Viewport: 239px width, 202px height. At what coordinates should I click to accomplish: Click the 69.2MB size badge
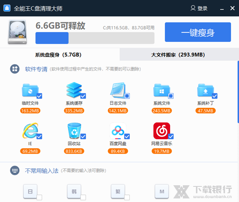click(30, 151)
